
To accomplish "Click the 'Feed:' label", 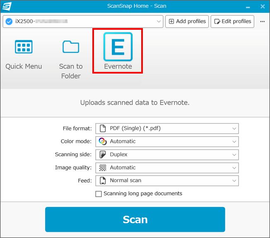I will pos(85,181).
